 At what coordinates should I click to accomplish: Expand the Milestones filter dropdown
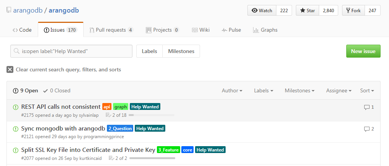click(x=299, y=90)
